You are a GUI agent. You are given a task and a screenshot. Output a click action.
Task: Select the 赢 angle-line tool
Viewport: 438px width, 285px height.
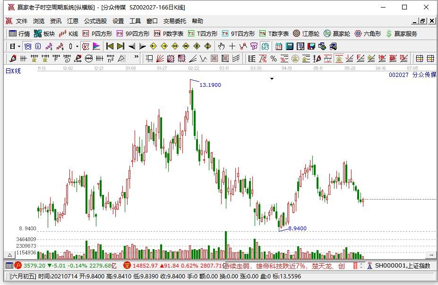[x=393, y=59]
